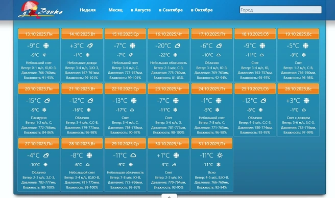
Task: Click the partly cloudy icon for 16.10
Action: point(177,46)
